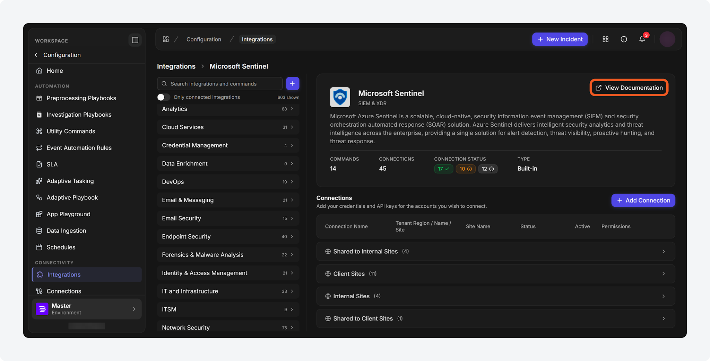Screen dimensions: 710x361
Task: Collapse the sidebar panel icon
Action: [x=135, y=40]
